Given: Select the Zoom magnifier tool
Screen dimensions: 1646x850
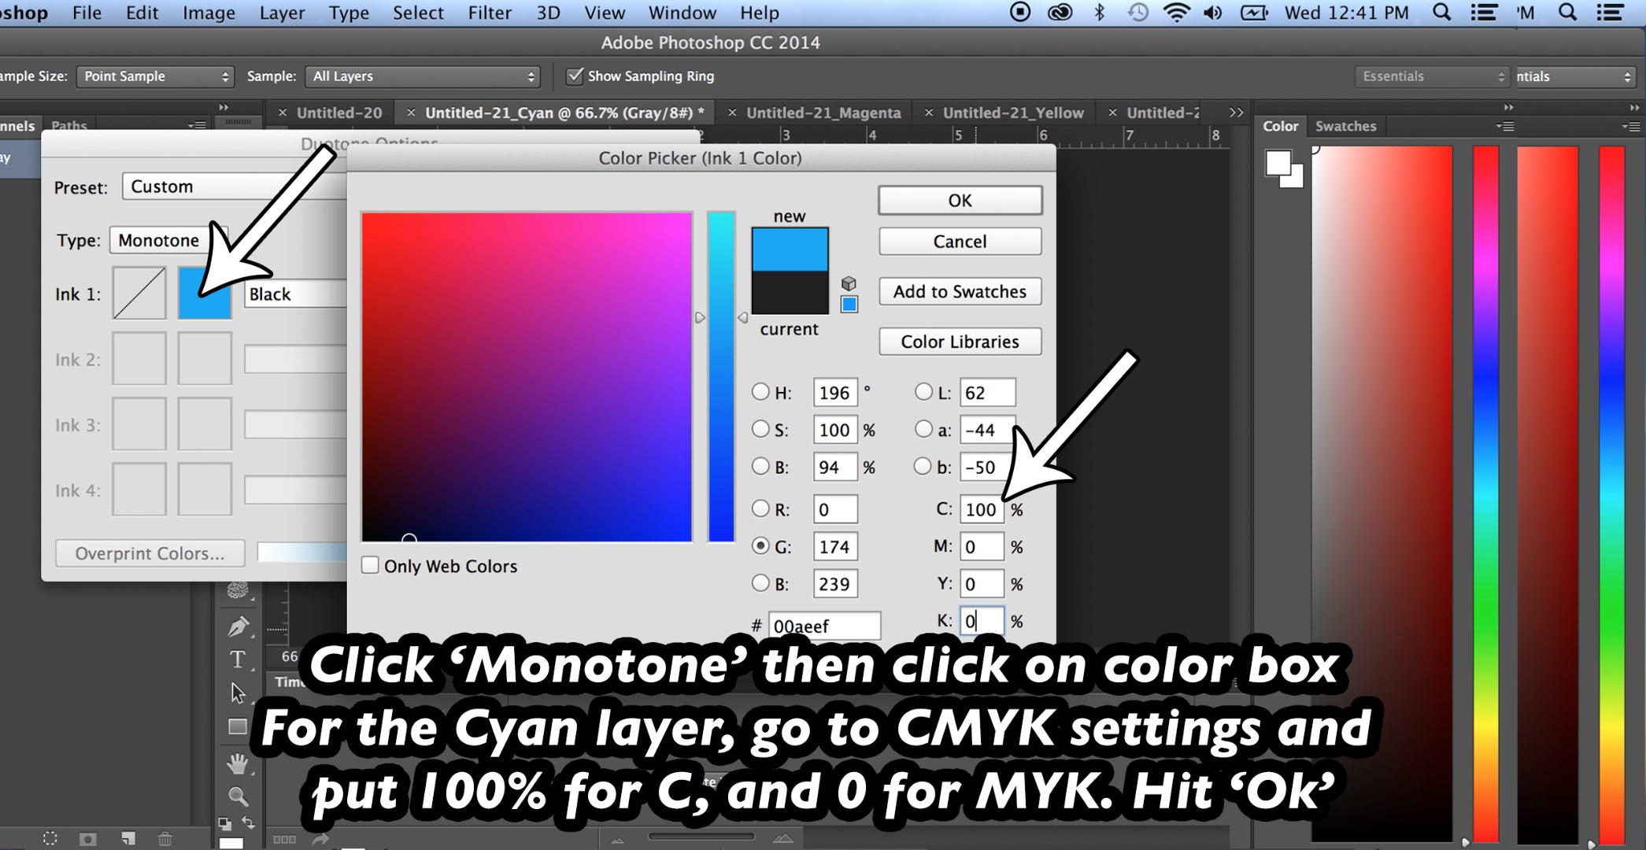Looking at the screenshot, I should (x=237, y=796).
